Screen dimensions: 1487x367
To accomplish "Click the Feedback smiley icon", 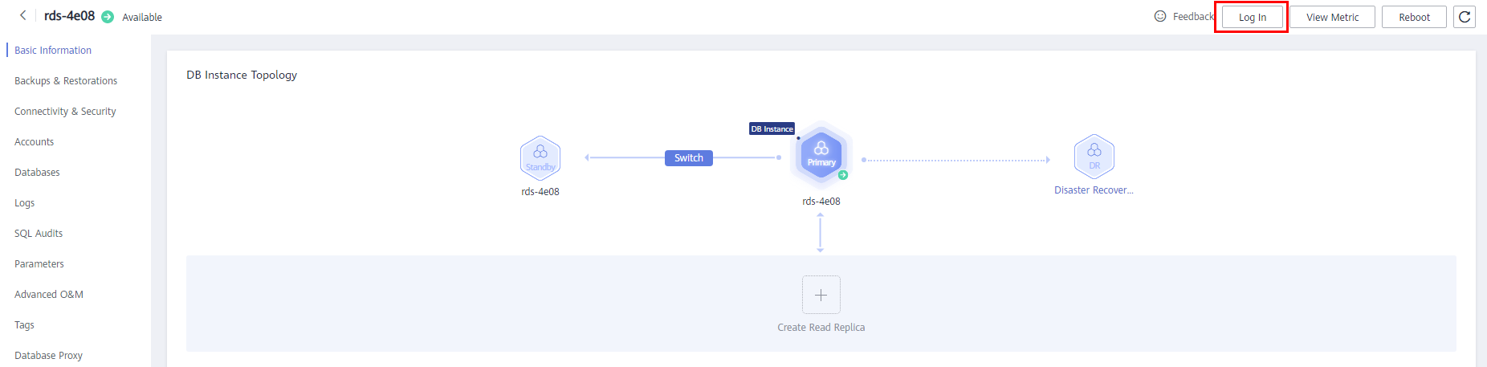I will pos(1160,16).
